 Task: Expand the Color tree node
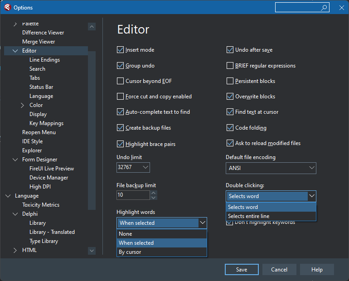(x=22, y=105)
